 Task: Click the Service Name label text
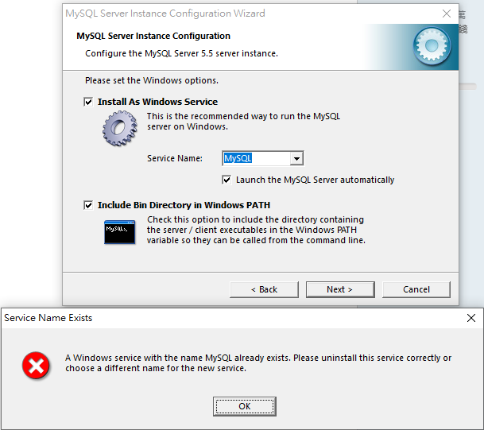pos(175,158)
